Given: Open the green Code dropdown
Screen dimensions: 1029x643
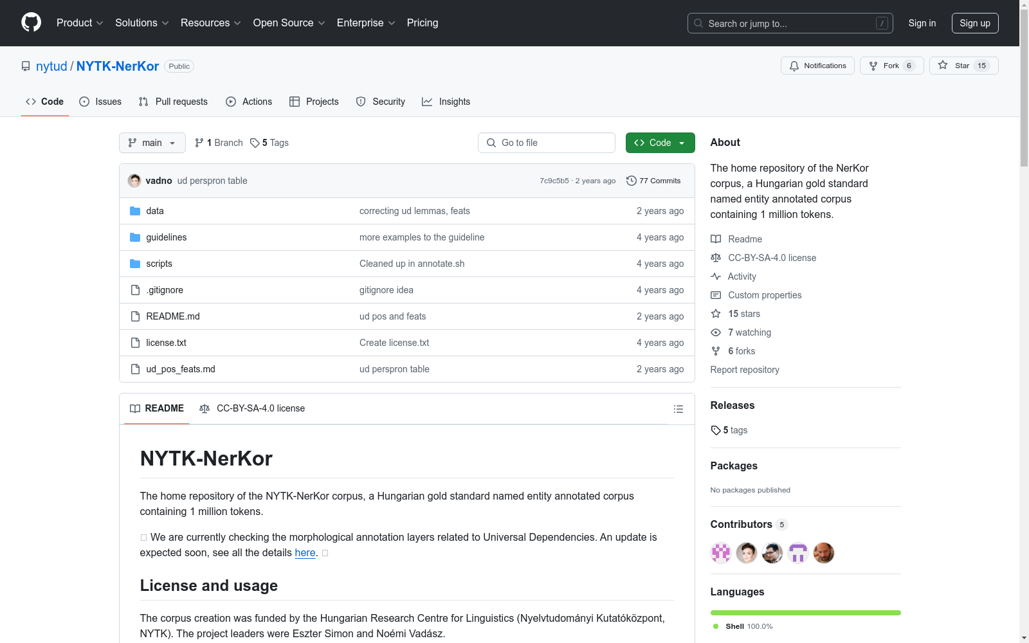Looking at the screenshot, I should 660,143.
